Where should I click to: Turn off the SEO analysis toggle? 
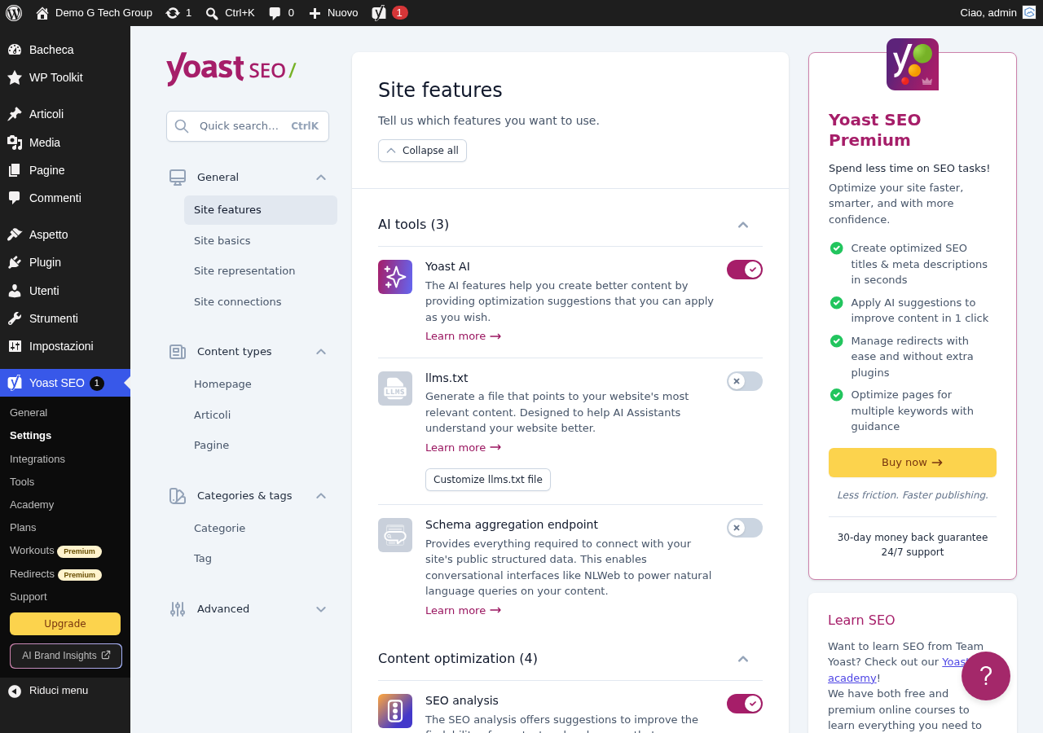click(x=745, y=704)
